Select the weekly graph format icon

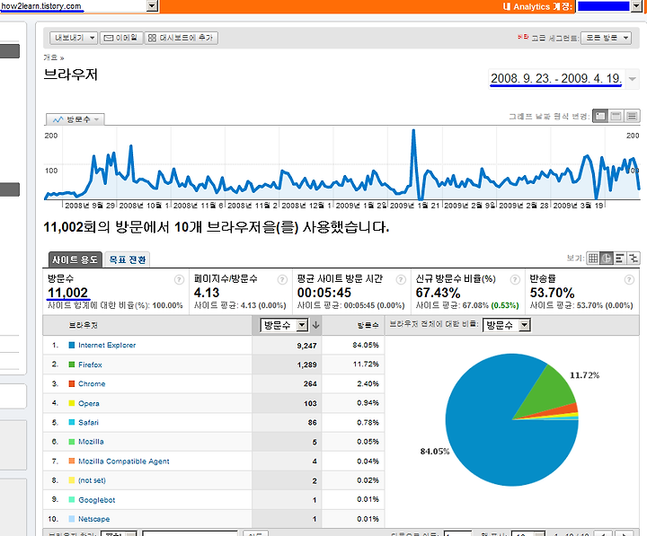pyautogui.click(x=616, y=117)
